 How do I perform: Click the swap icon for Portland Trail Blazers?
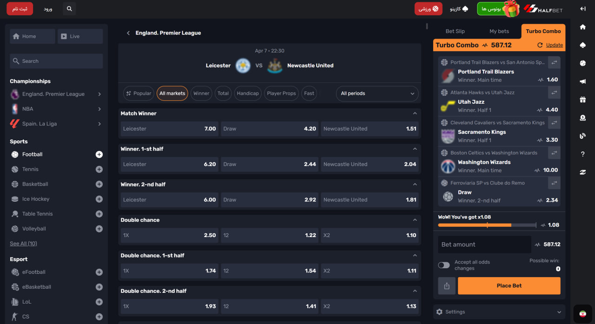pyautogui.click(x=554, y=62)
